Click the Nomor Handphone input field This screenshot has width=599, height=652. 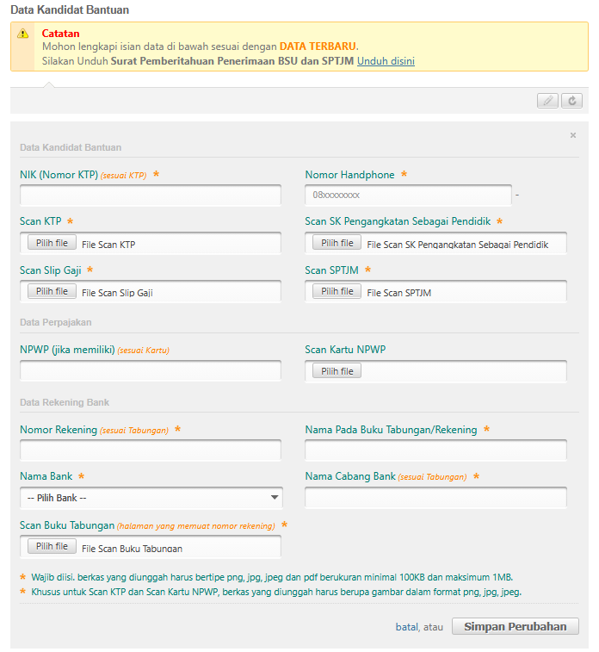[408, 196]
